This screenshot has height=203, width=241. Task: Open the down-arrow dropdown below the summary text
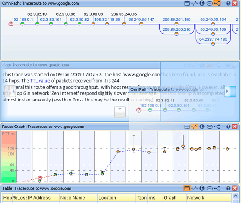click(x=120, y=112)
